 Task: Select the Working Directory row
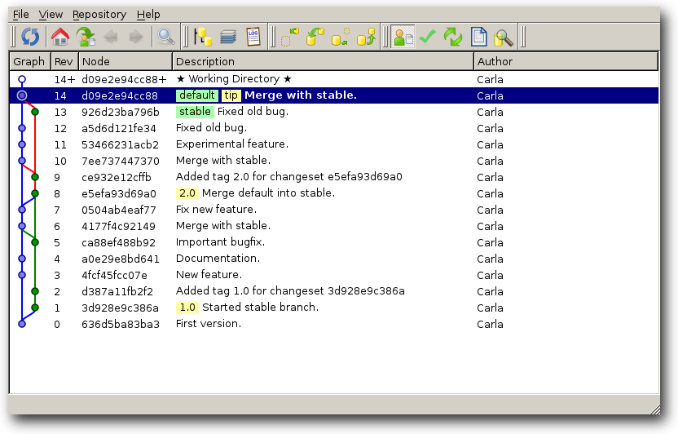(x=334, y=79)
